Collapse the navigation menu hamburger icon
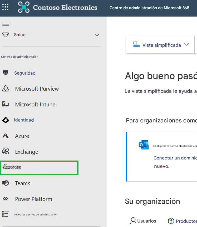This screenshot has width=197, height=227. (x=6, y=24)
